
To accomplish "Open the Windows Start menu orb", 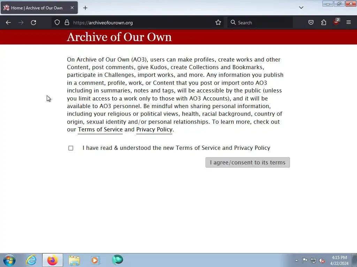I will click(x=9, y=260).
